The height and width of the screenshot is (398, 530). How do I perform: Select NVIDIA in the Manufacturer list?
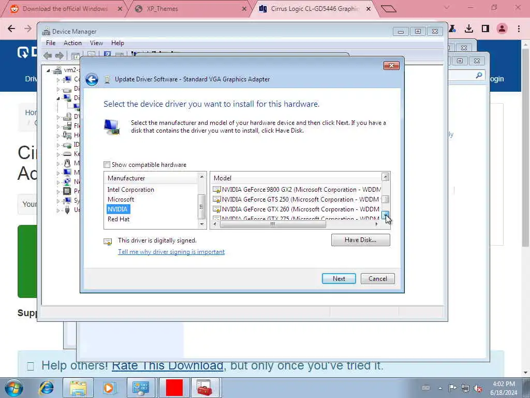coord(117,209)
